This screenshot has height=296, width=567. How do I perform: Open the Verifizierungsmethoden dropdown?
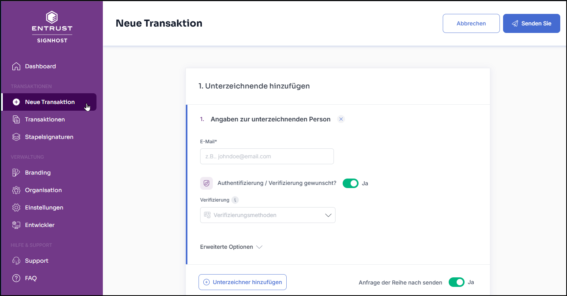coord(268,215)
